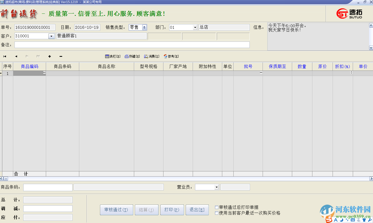The height and width of the screenshot is (223, 373).
Task: Select row 1 in the grid
Action: click(8, 73)
